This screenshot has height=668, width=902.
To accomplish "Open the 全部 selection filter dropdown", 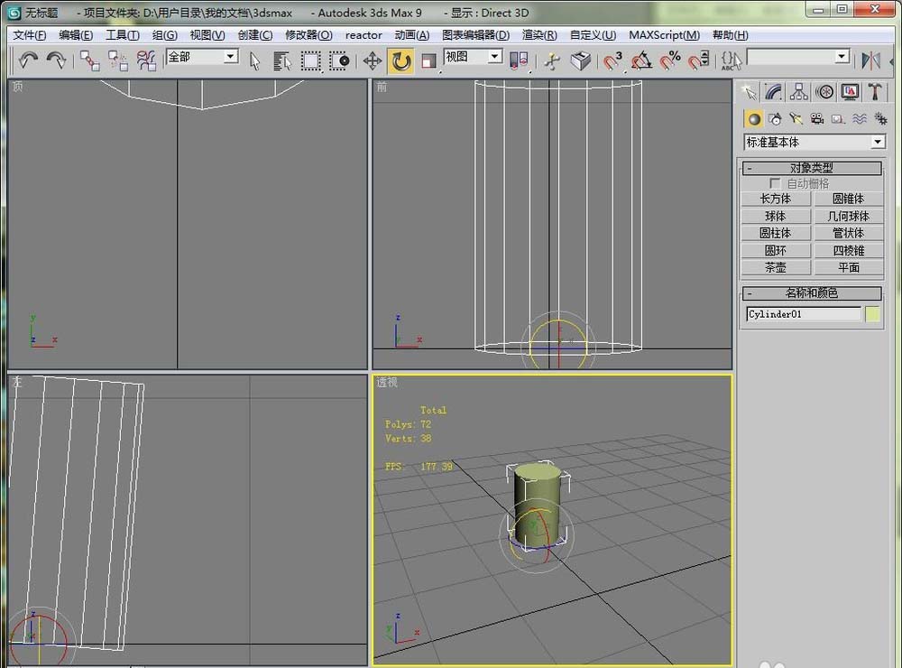I will [230, 57].
